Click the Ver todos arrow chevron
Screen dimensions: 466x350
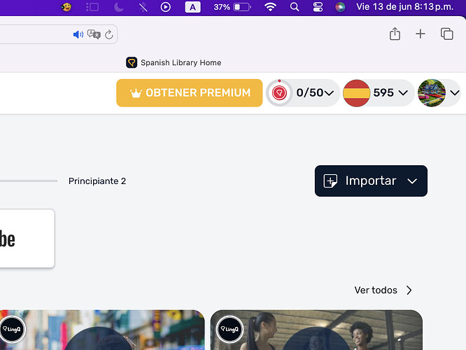pos(409,290)
